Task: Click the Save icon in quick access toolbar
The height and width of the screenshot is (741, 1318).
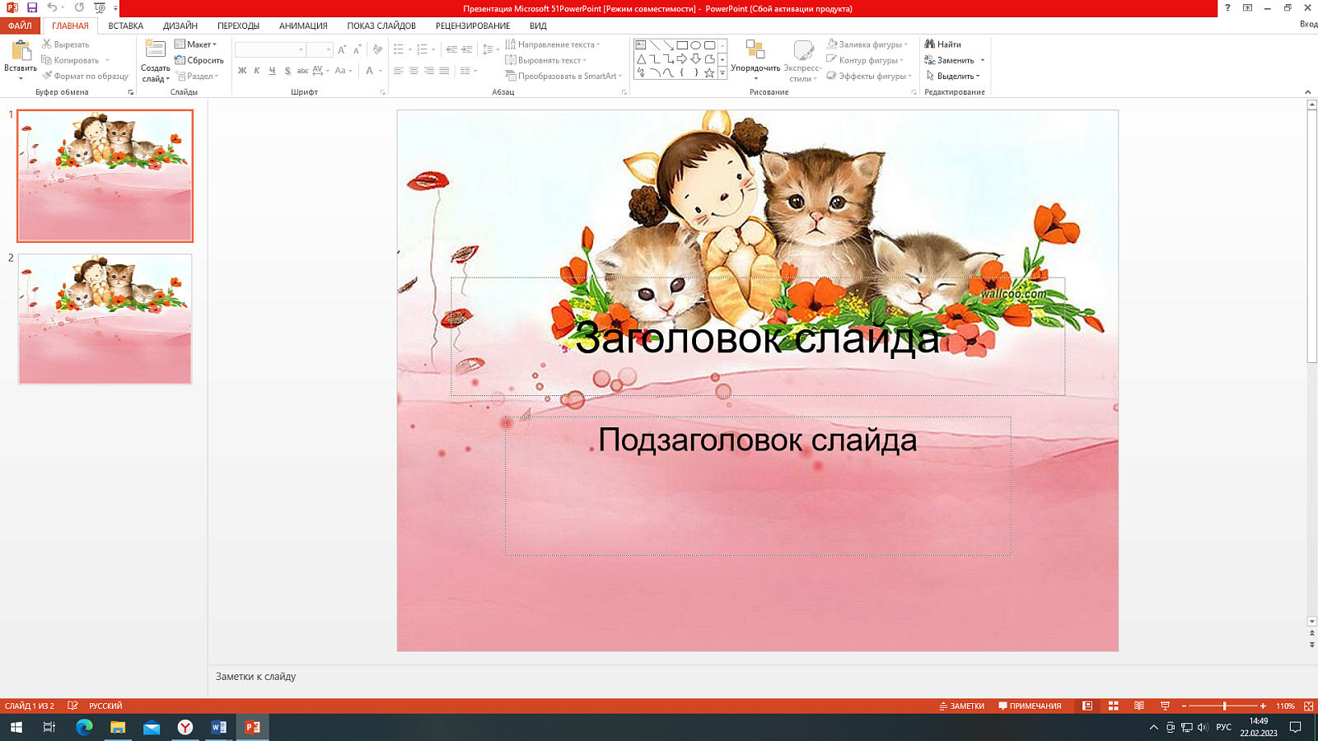Action: pos(32,8)
